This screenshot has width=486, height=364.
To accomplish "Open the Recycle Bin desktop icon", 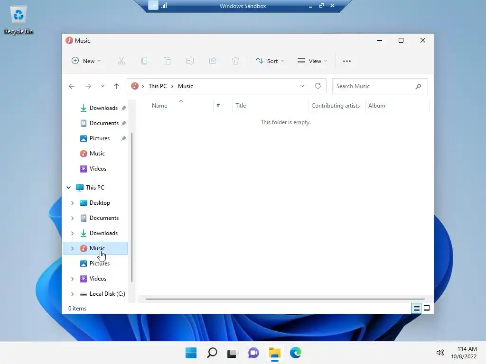I will tap(19, 19).
